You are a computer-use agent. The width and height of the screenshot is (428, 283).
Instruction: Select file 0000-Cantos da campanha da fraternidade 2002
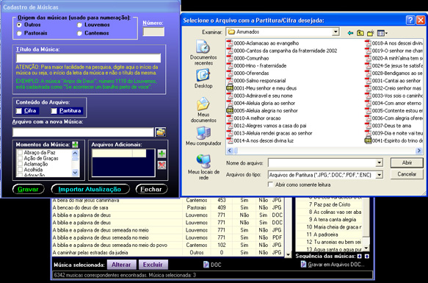click(282, 51)
